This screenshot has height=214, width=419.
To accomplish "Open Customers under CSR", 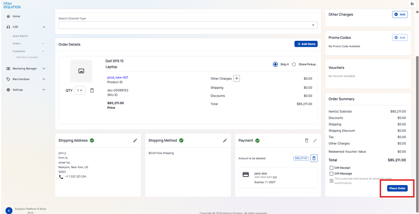I will point(19,51).
